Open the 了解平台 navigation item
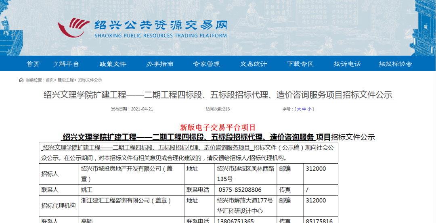Viewport: 436px width, 223px height. [x=66, y=64]
